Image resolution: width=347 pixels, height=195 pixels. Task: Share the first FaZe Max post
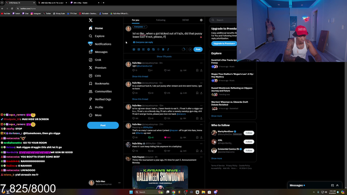pyautogui.click(x=201, y=70)
